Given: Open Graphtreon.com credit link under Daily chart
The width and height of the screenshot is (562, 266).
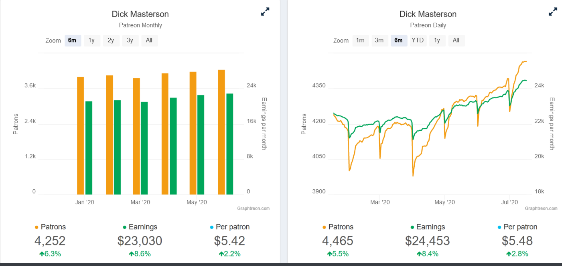Looking at the screenshot, I should (541, 208).
